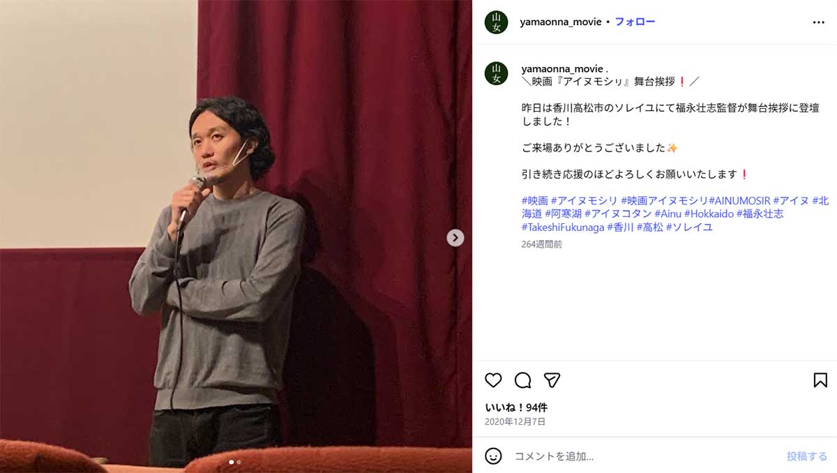Share the post with paper plane icon
The height and width of the screenshot is (473, 837).
click(552, 380)
